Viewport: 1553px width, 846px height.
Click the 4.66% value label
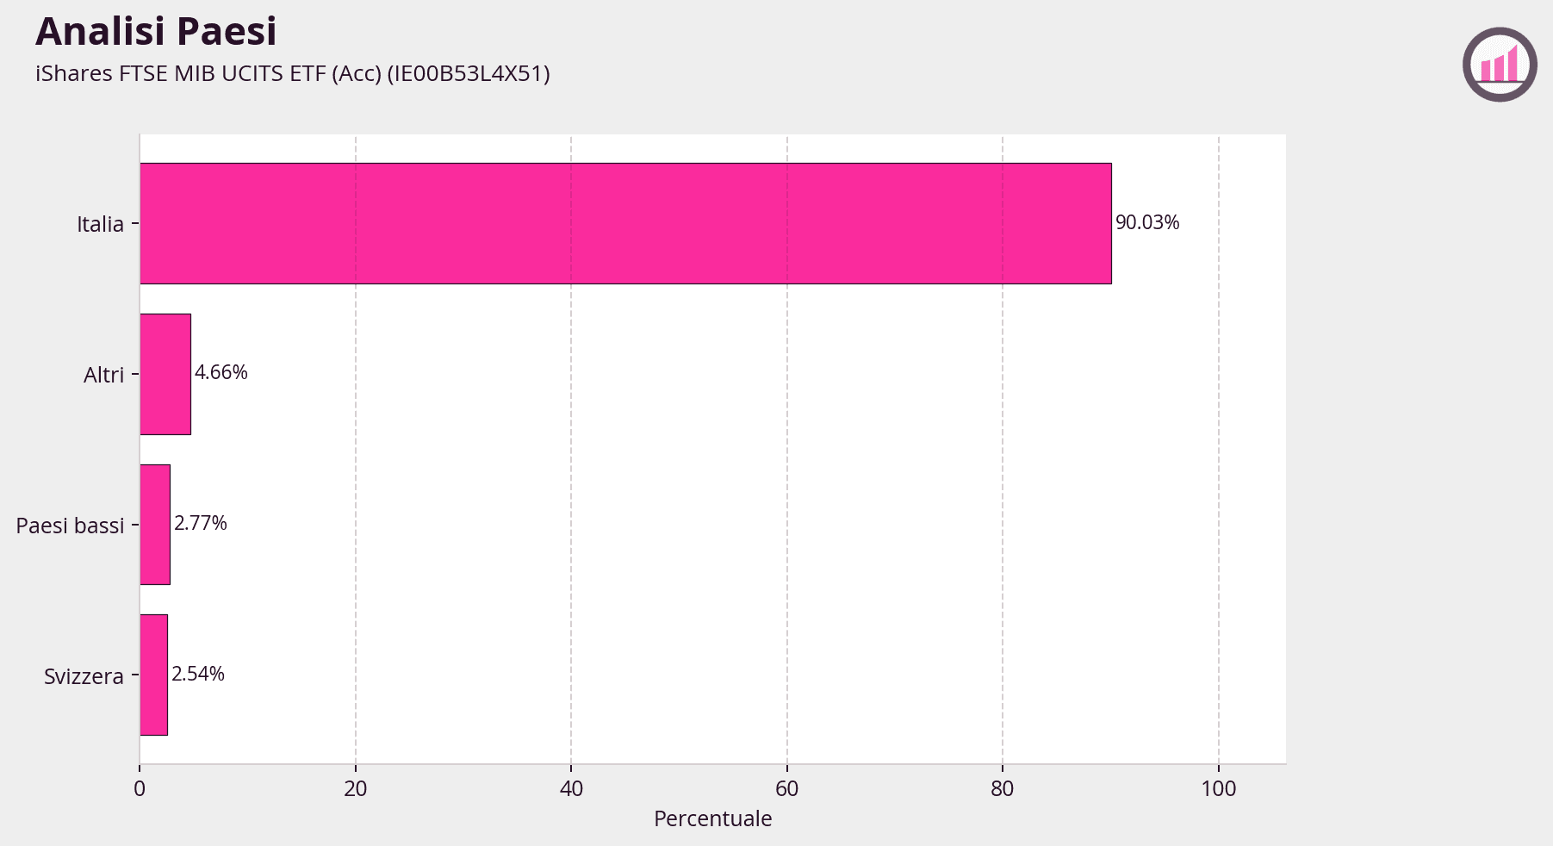(x=221, y=372)
